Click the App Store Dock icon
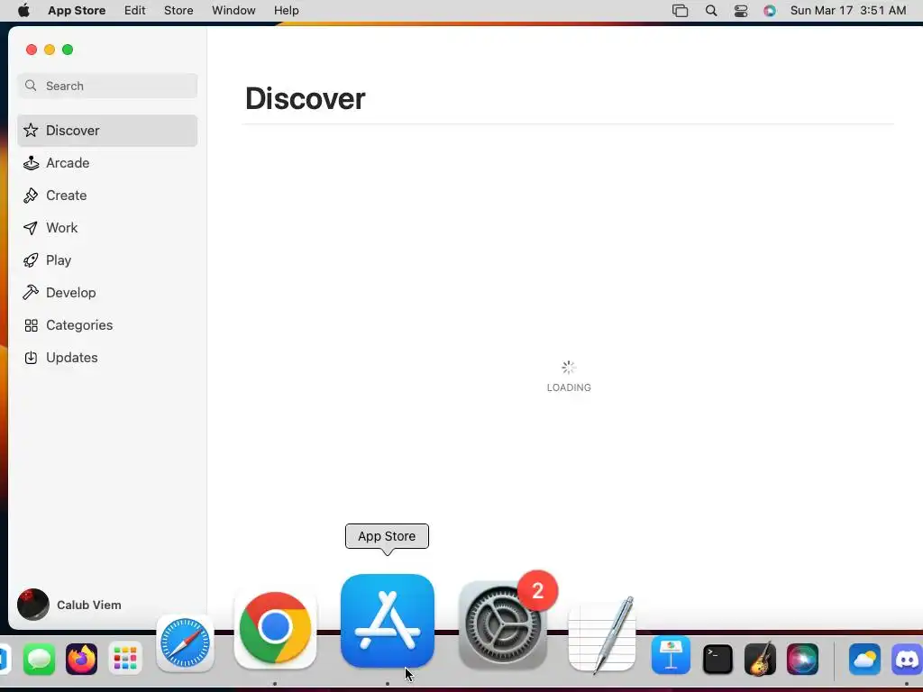This screenshot has width=923, height=692. [x=388, y=621]
